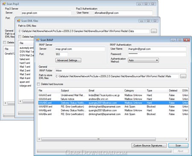Image resolution: width=192 pixels, height=156 pixels.
Task: Click the IMAP Folder input field
Action: [121, 70]
